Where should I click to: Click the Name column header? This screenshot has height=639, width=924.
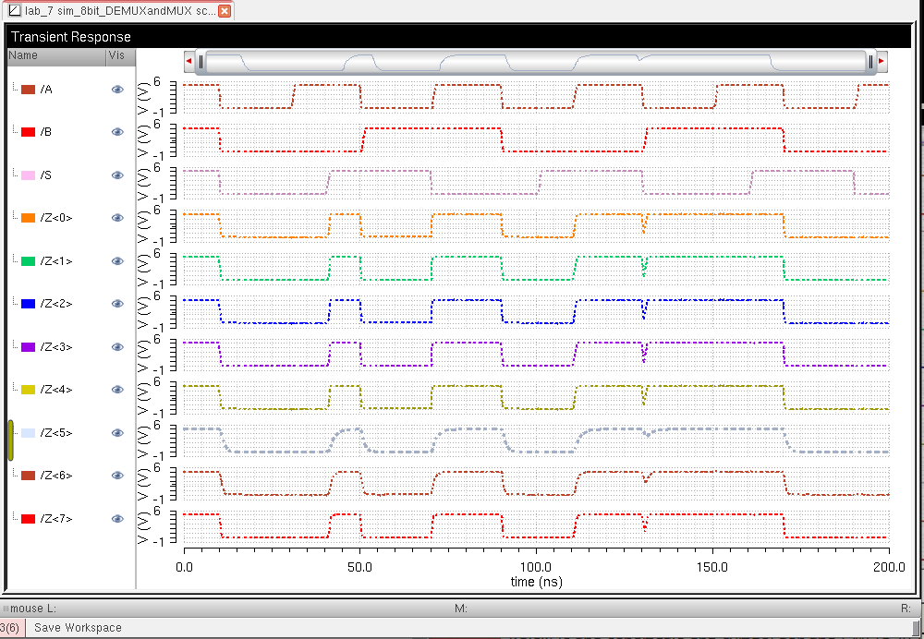pos(56,56)
